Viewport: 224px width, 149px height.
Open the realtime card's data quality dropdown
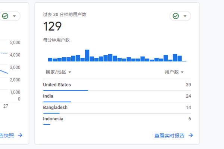tap(180, 16)
